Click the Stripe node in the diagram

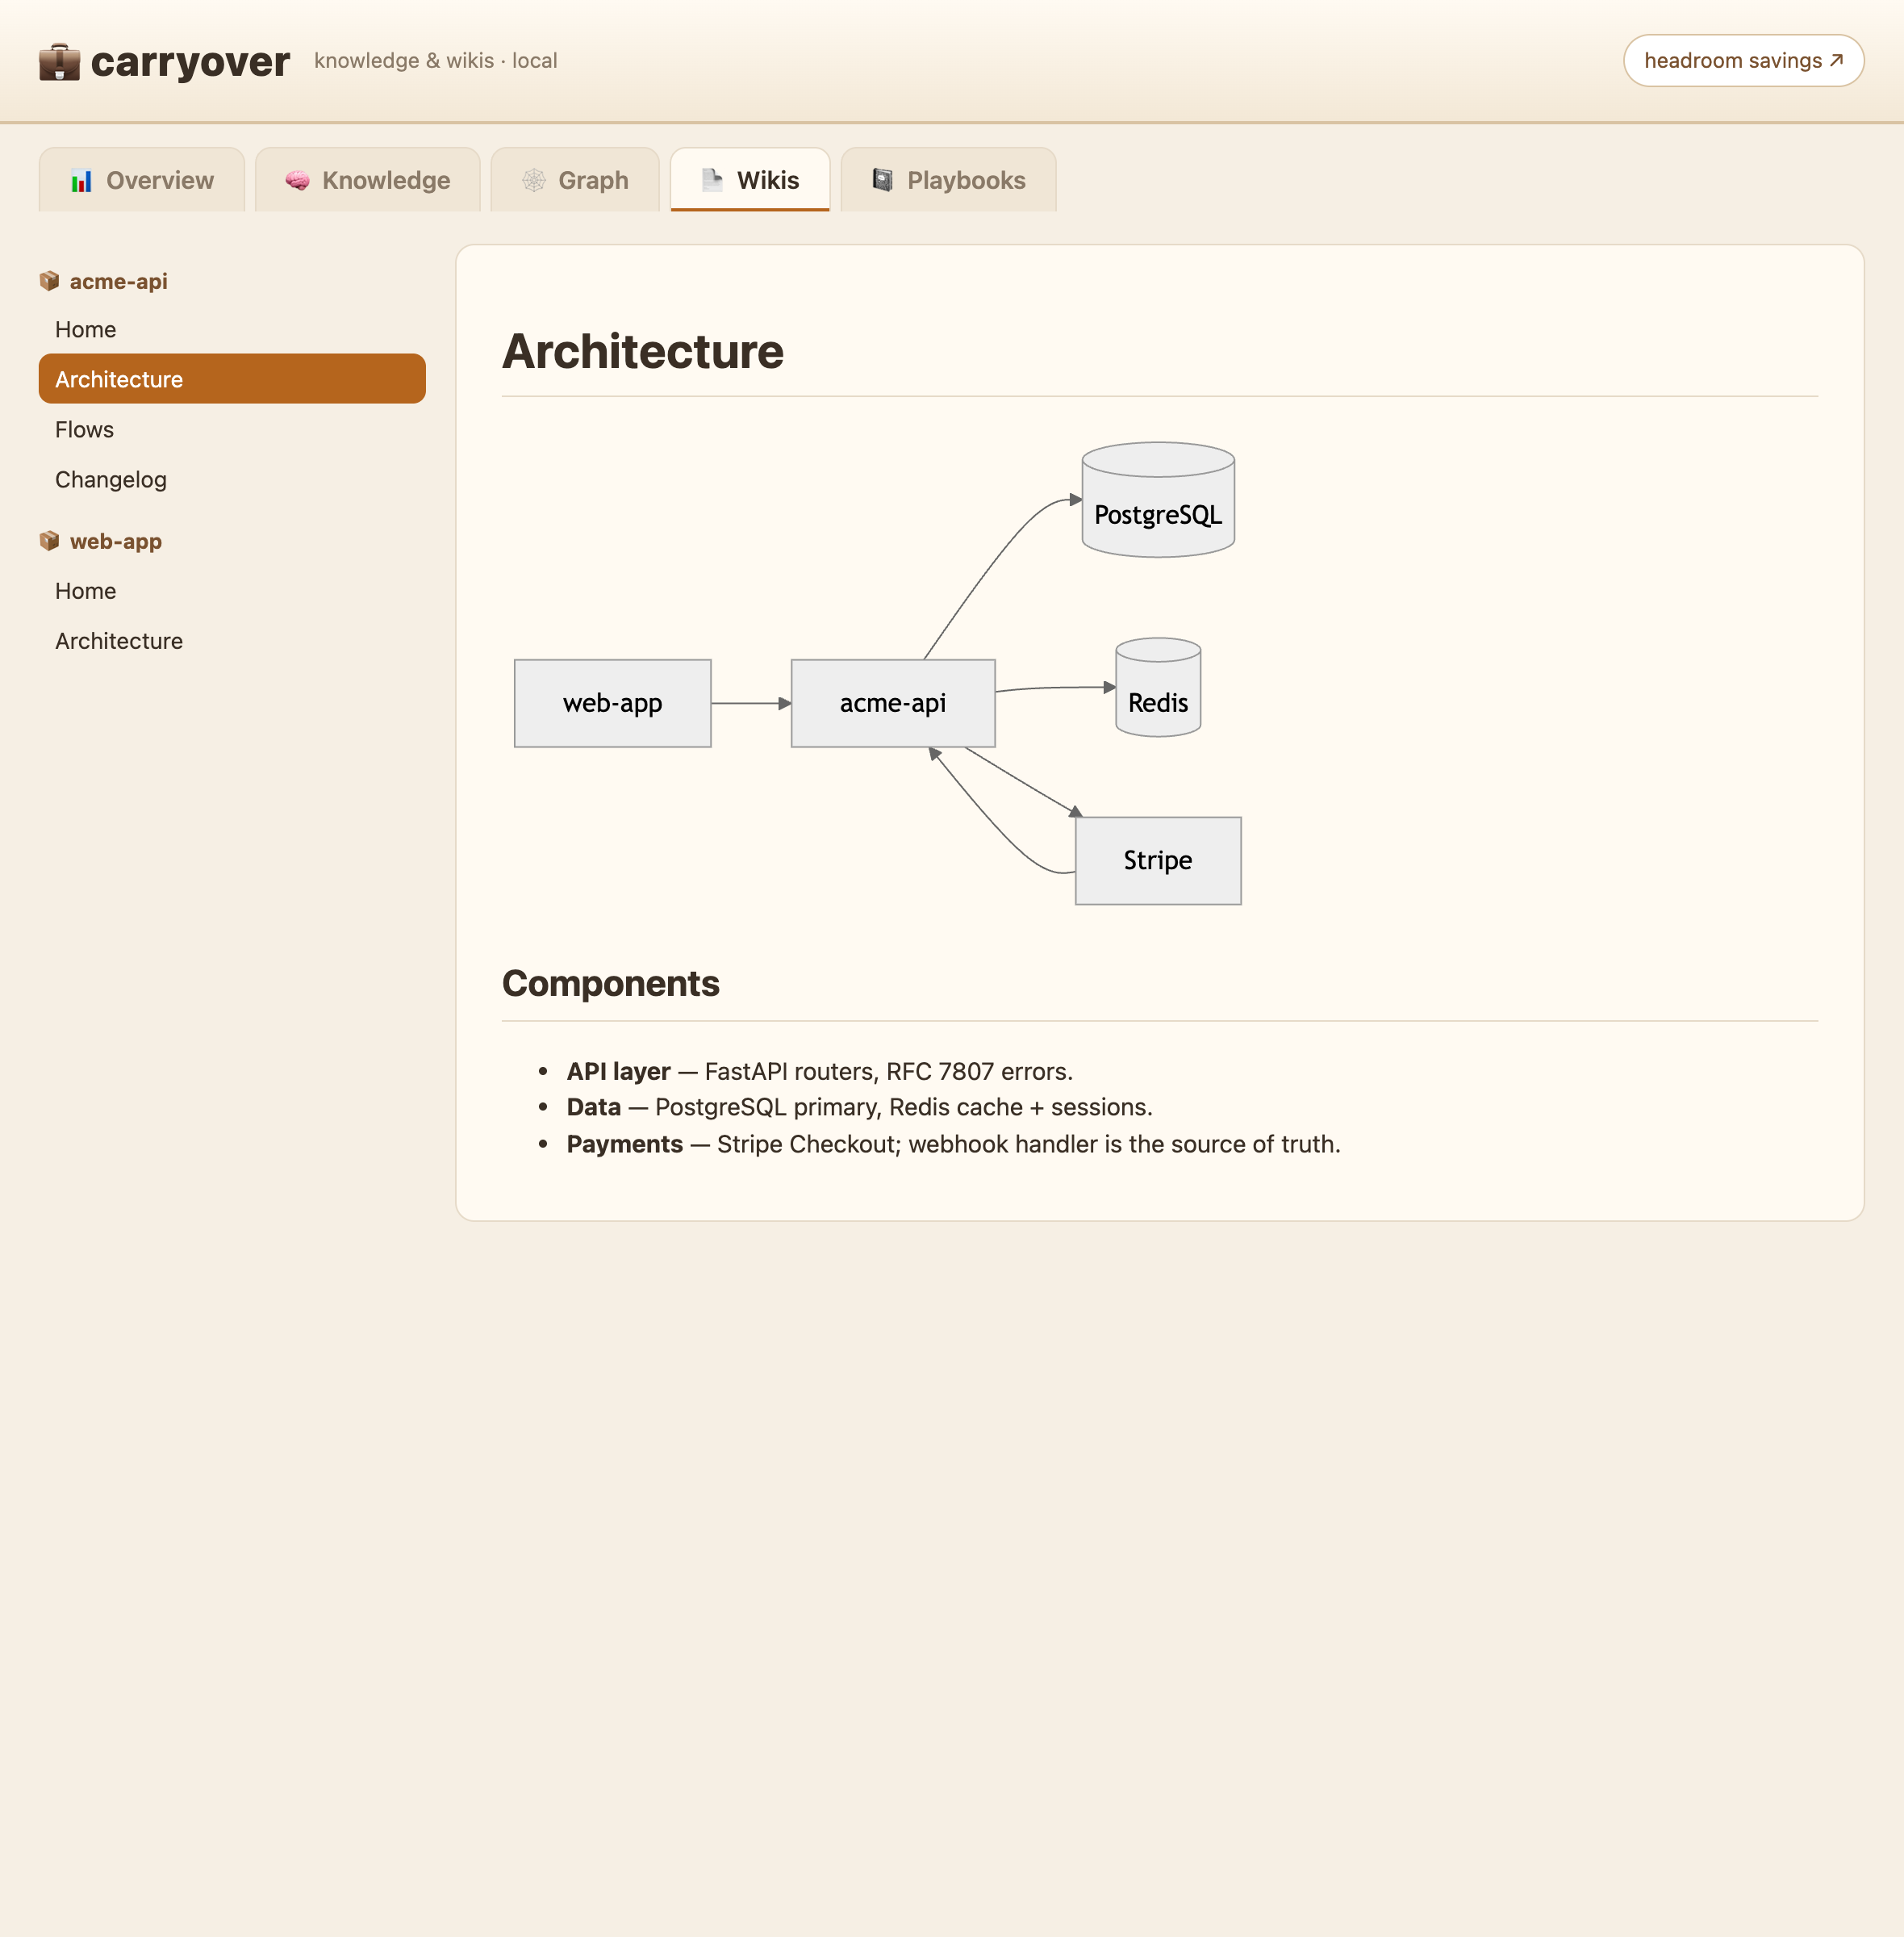pyautogui.click(x=1158, y=861)
